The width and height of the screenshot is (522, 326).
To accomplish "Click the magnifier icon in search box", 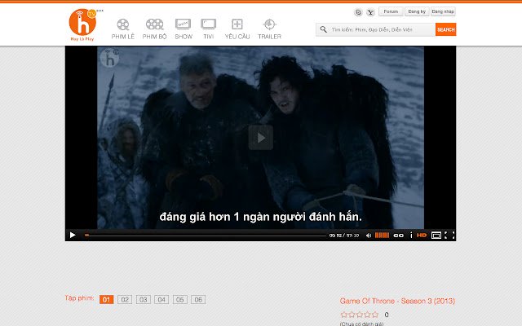I will click(x=323, y=29).
